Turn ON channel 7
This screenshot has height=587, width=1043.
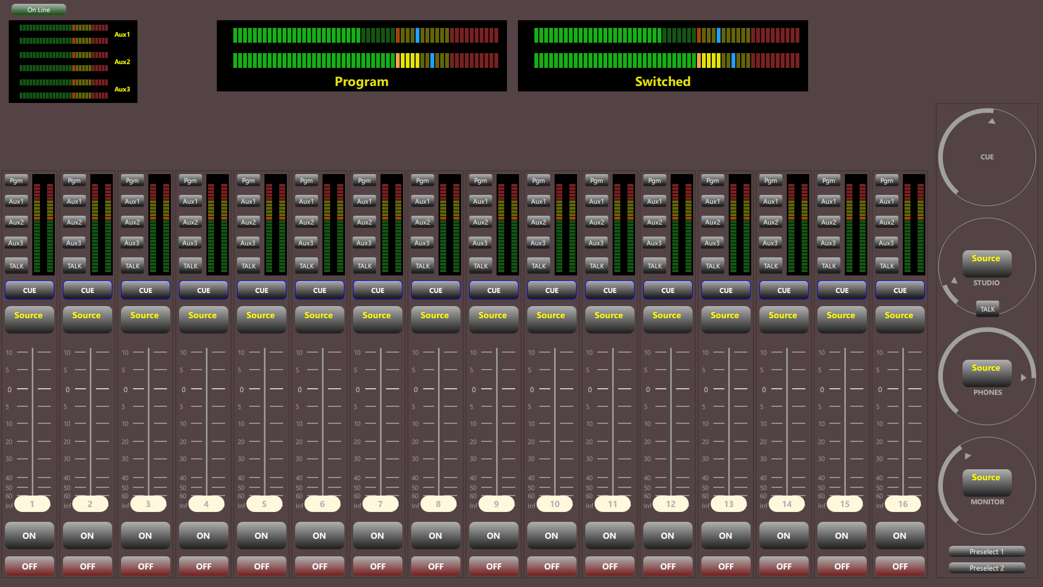tap(377, 536)
